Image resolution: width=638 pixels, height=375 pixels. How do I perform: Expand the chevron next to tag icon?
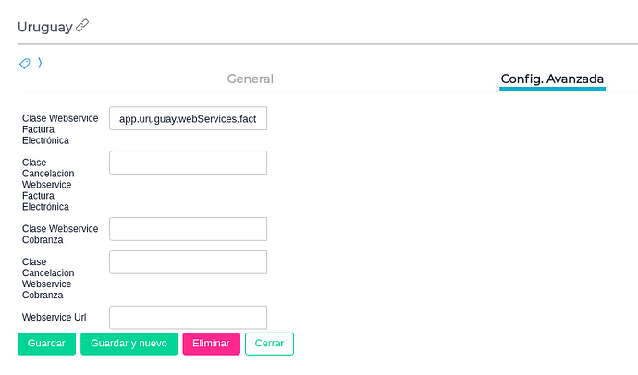tap(40, 63)
